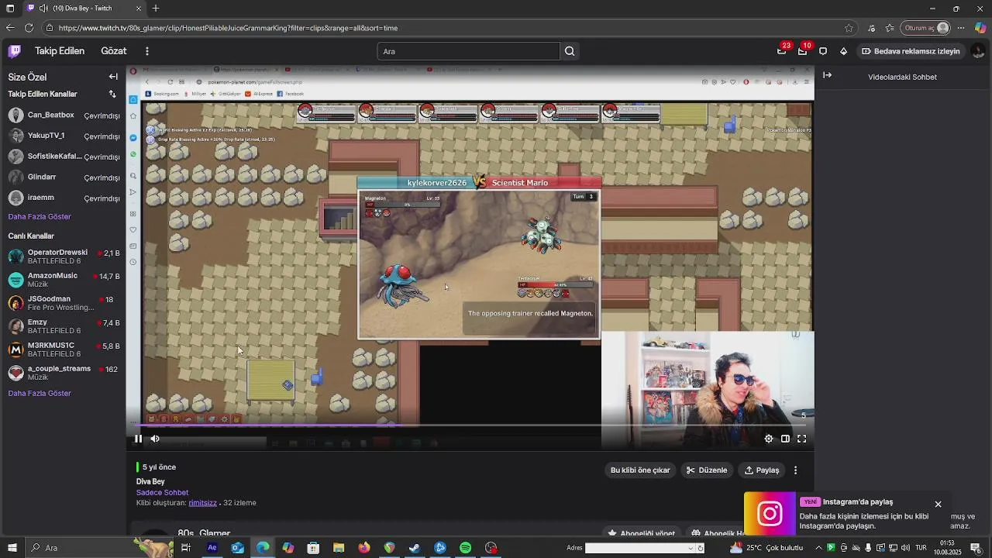The height and width of the screenshot is (558, 992).
Task: Click the Paylaş share button
Action: point(762,470)
